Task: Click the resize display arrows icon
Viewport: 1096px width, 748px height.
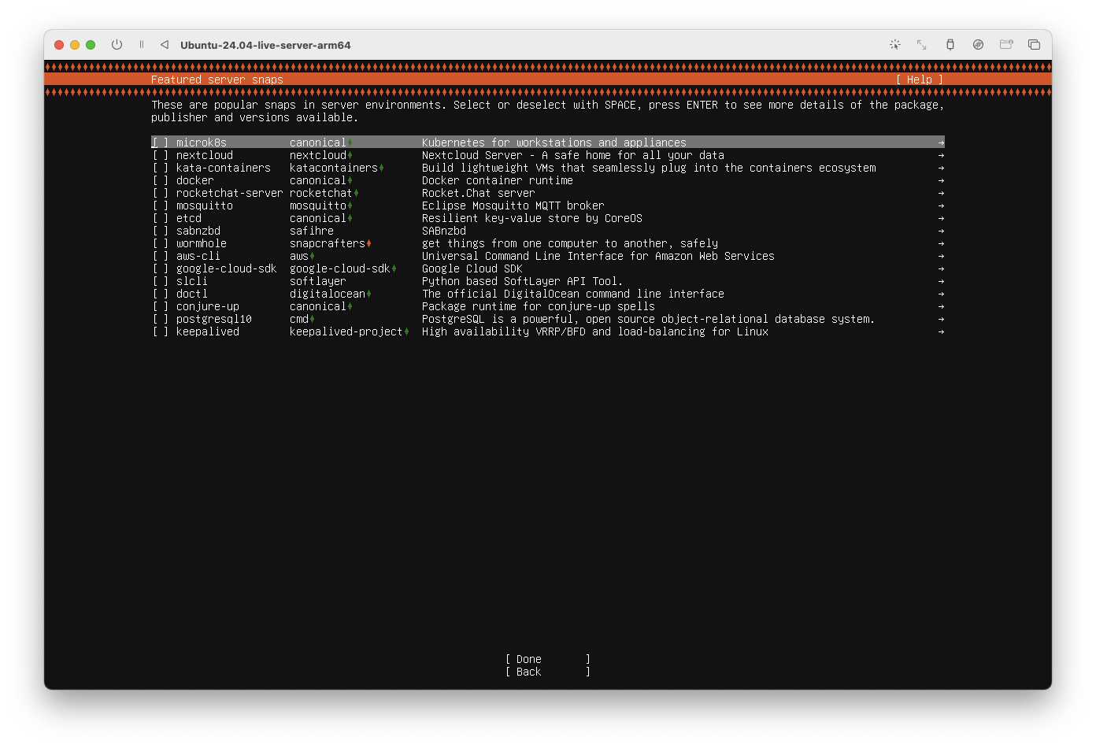Action: pyautogui.click(x=922, y=45)
